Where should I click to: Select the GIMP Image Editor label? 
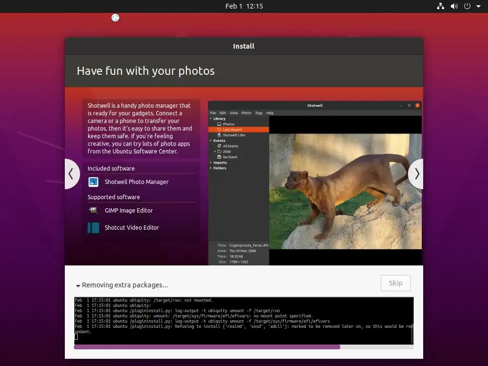(129, 210)
